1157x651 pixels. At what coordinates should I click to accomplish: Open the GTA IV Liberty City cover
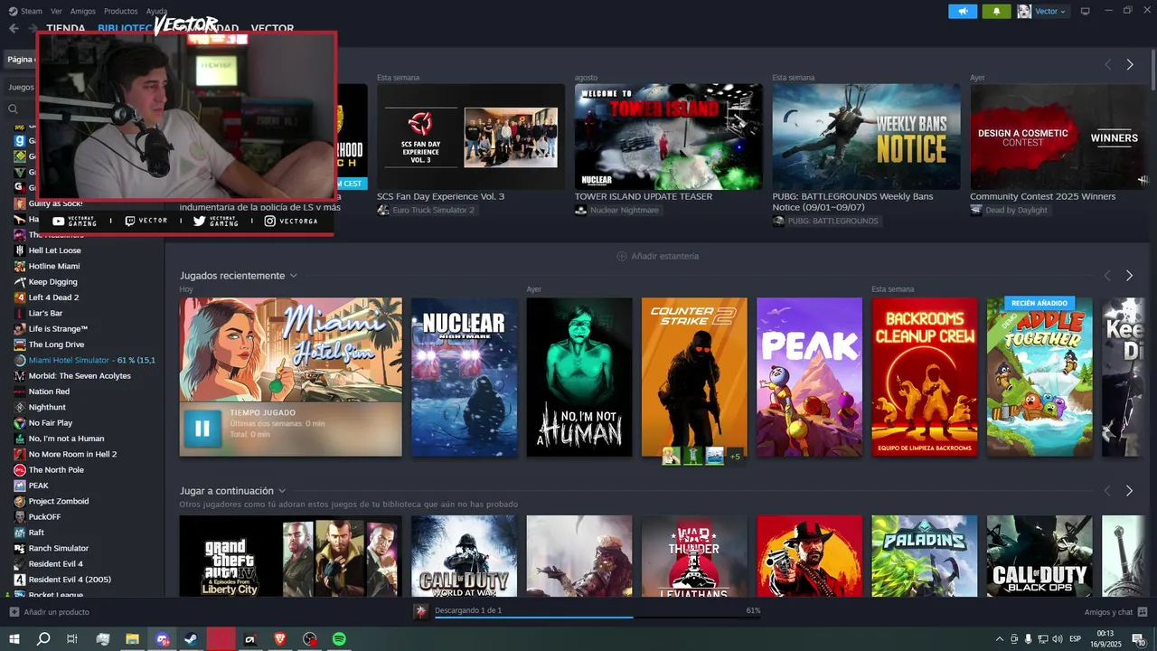(290, 556)
